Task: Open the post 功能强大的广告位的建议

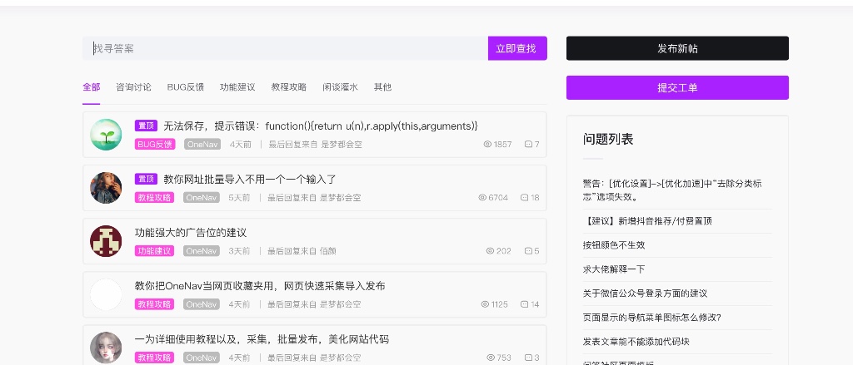Action: pyautogui.click(x=191, y=233)
